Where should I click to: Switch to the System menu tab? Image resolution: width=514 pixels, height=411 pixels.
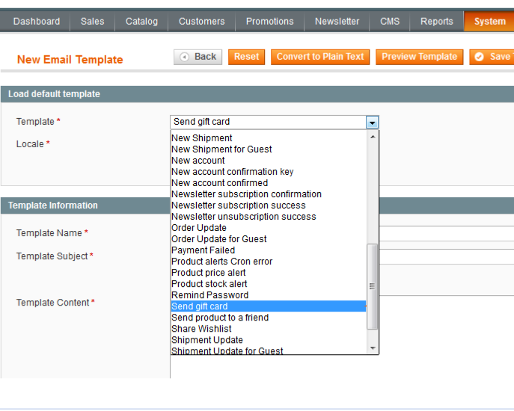coord(489,22)
